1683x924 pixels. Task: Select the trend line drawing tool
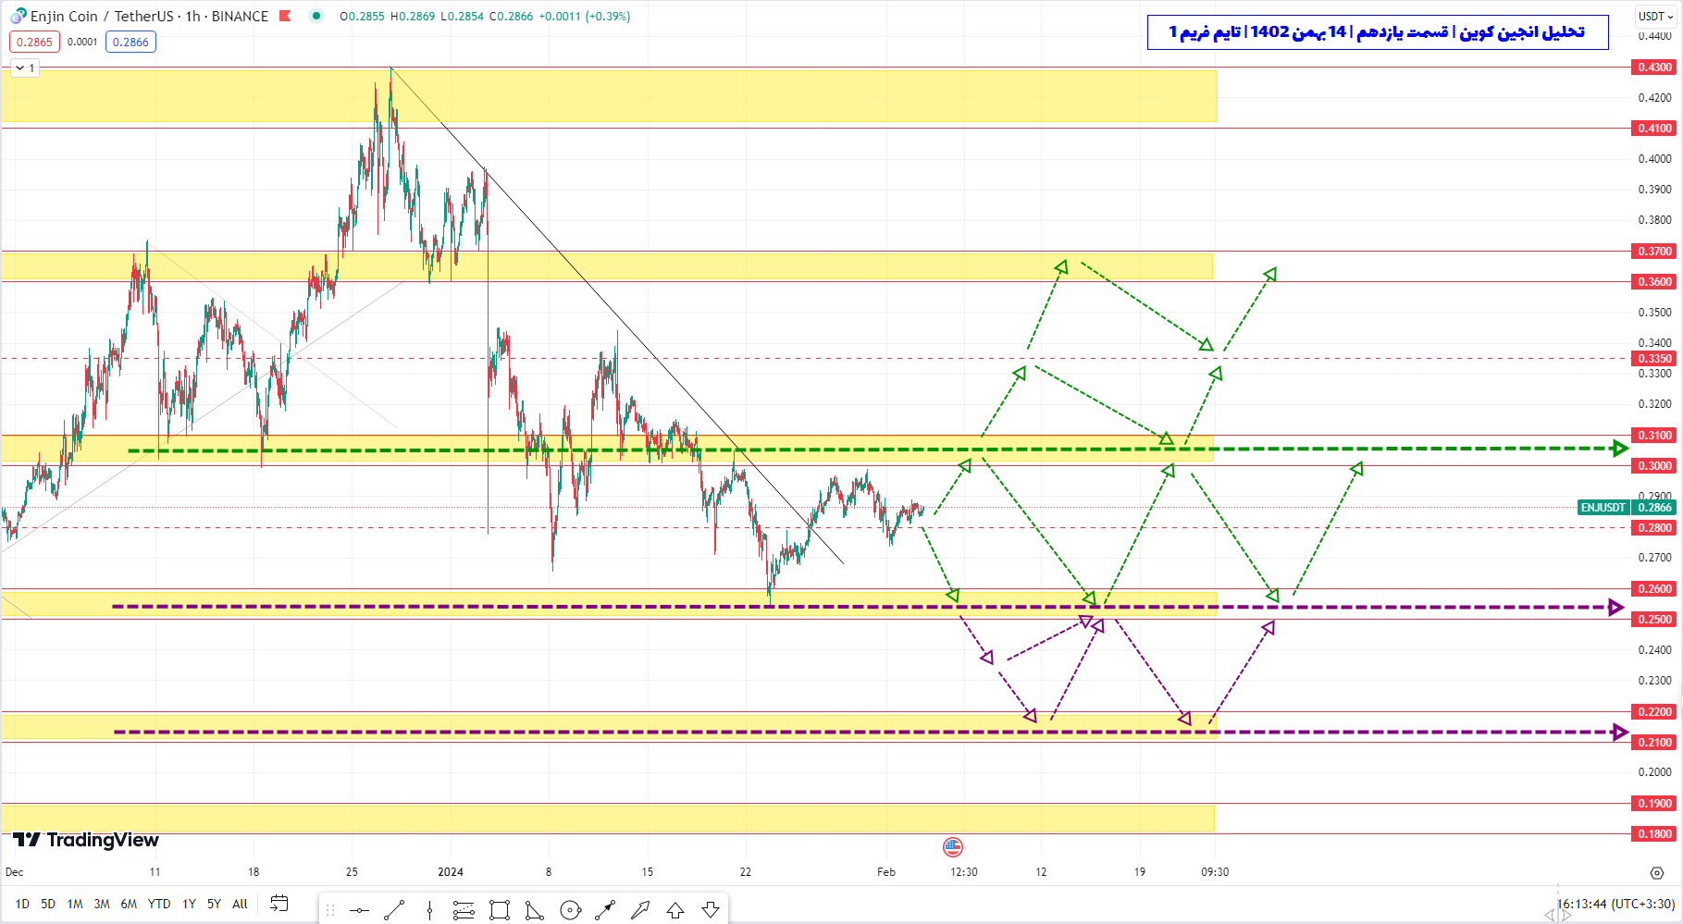pyautogui.click(x=394, y=911)
